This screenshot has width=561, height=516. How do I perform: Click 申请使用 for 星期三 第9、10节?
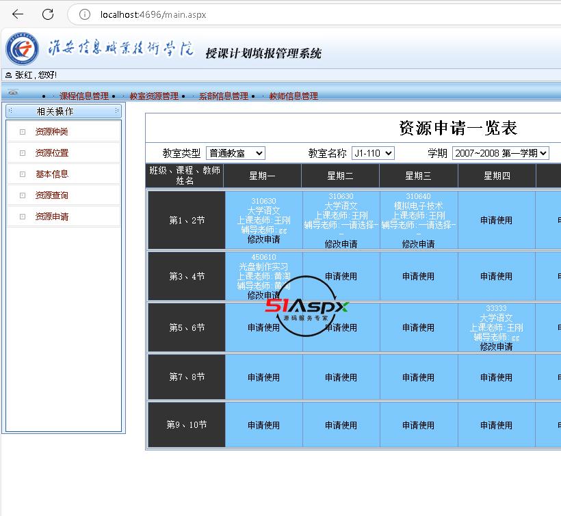pyautogui.click(x=418, y=425)
